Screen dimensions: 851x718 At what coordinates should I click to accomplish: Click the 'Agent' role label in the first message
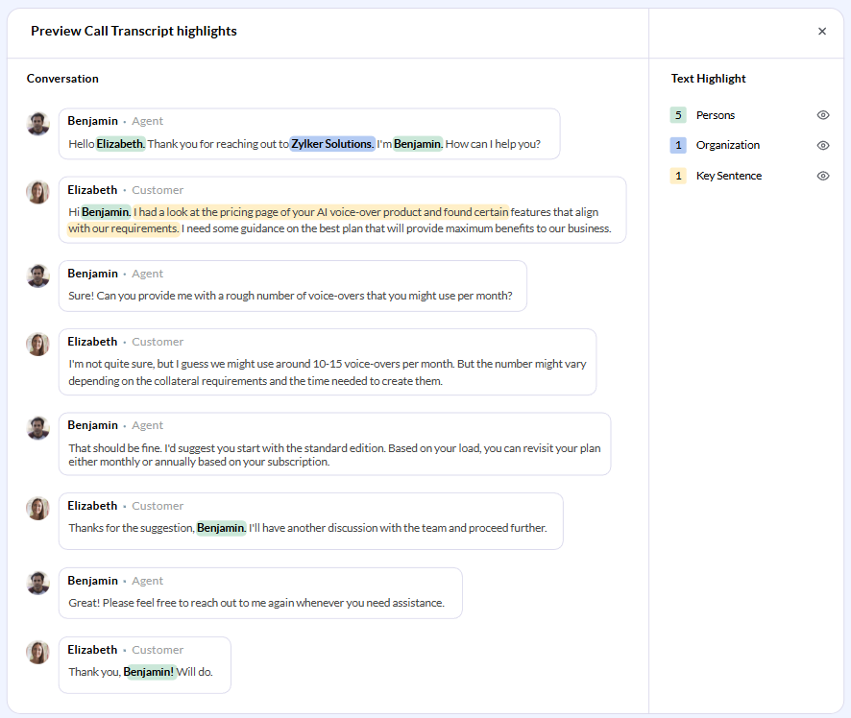tap(147, 121)
